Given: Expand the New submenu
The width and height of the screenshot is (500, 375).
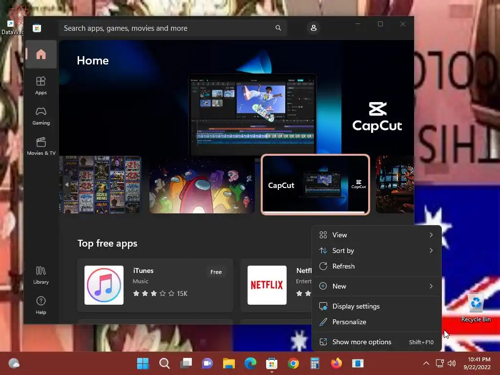Looking at the screenshot, I should [376, 286].
